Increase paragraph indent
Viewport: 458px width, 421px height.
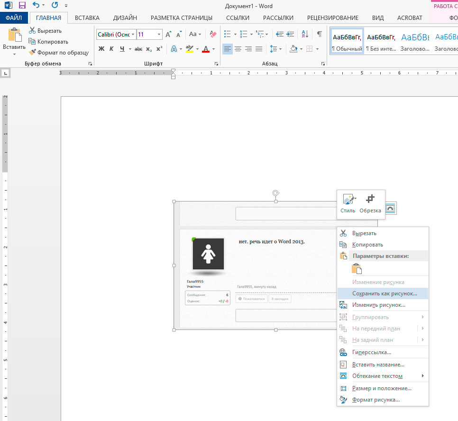(x=290, y=34)
